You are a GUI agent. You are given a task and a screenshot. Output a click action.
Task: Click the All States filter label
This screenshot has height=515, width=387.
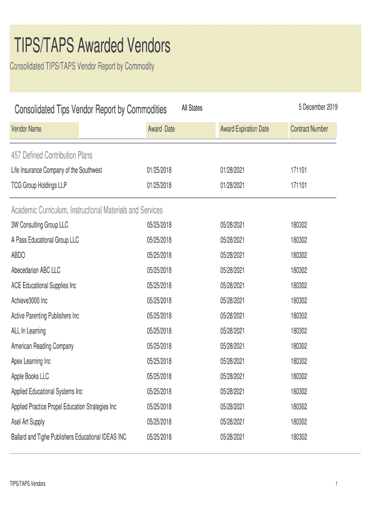192,108
